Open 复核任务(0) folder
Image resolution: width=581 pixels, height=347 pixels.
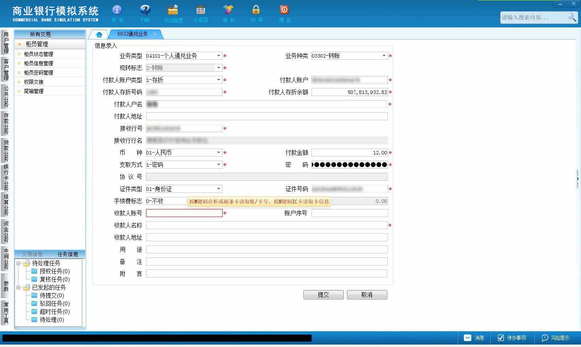click(50, 279)
